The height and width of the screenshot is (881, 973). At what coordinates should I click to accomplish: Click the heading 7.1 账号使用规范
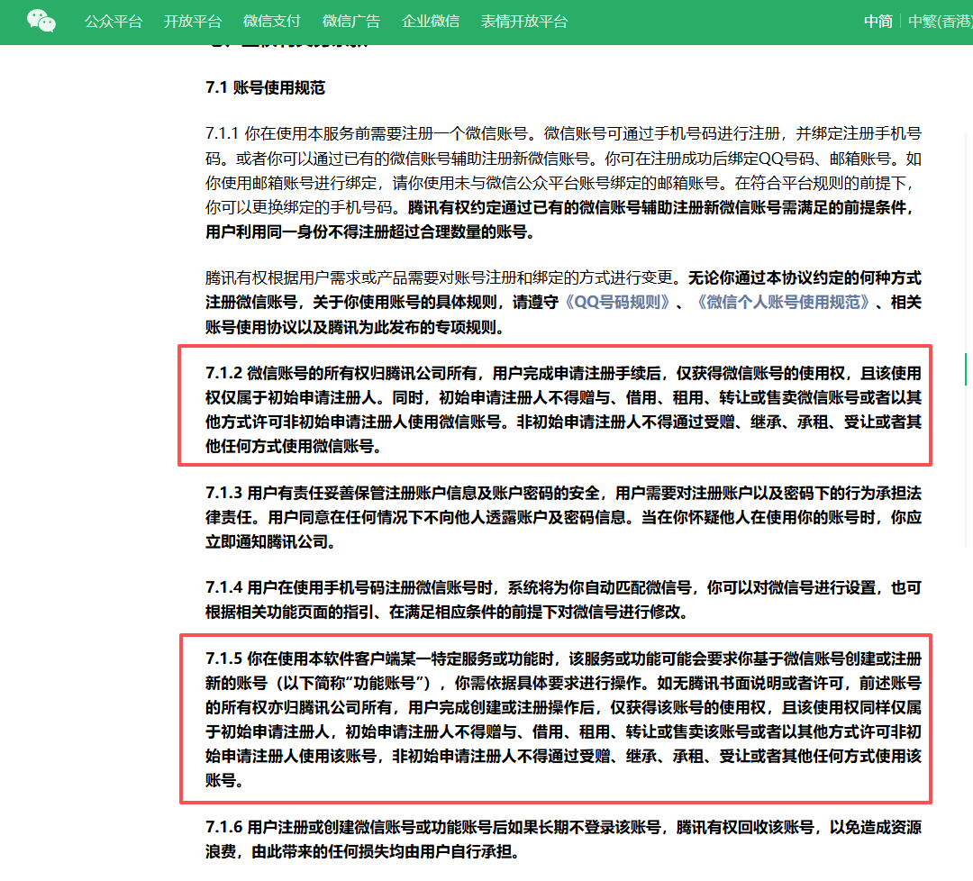point(266,87)
